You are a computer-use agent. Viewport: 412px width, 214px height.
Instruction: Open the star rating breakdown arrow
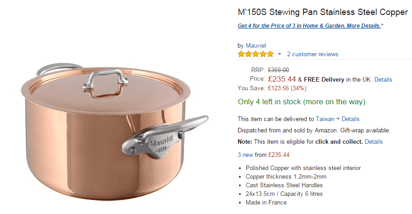280,54
